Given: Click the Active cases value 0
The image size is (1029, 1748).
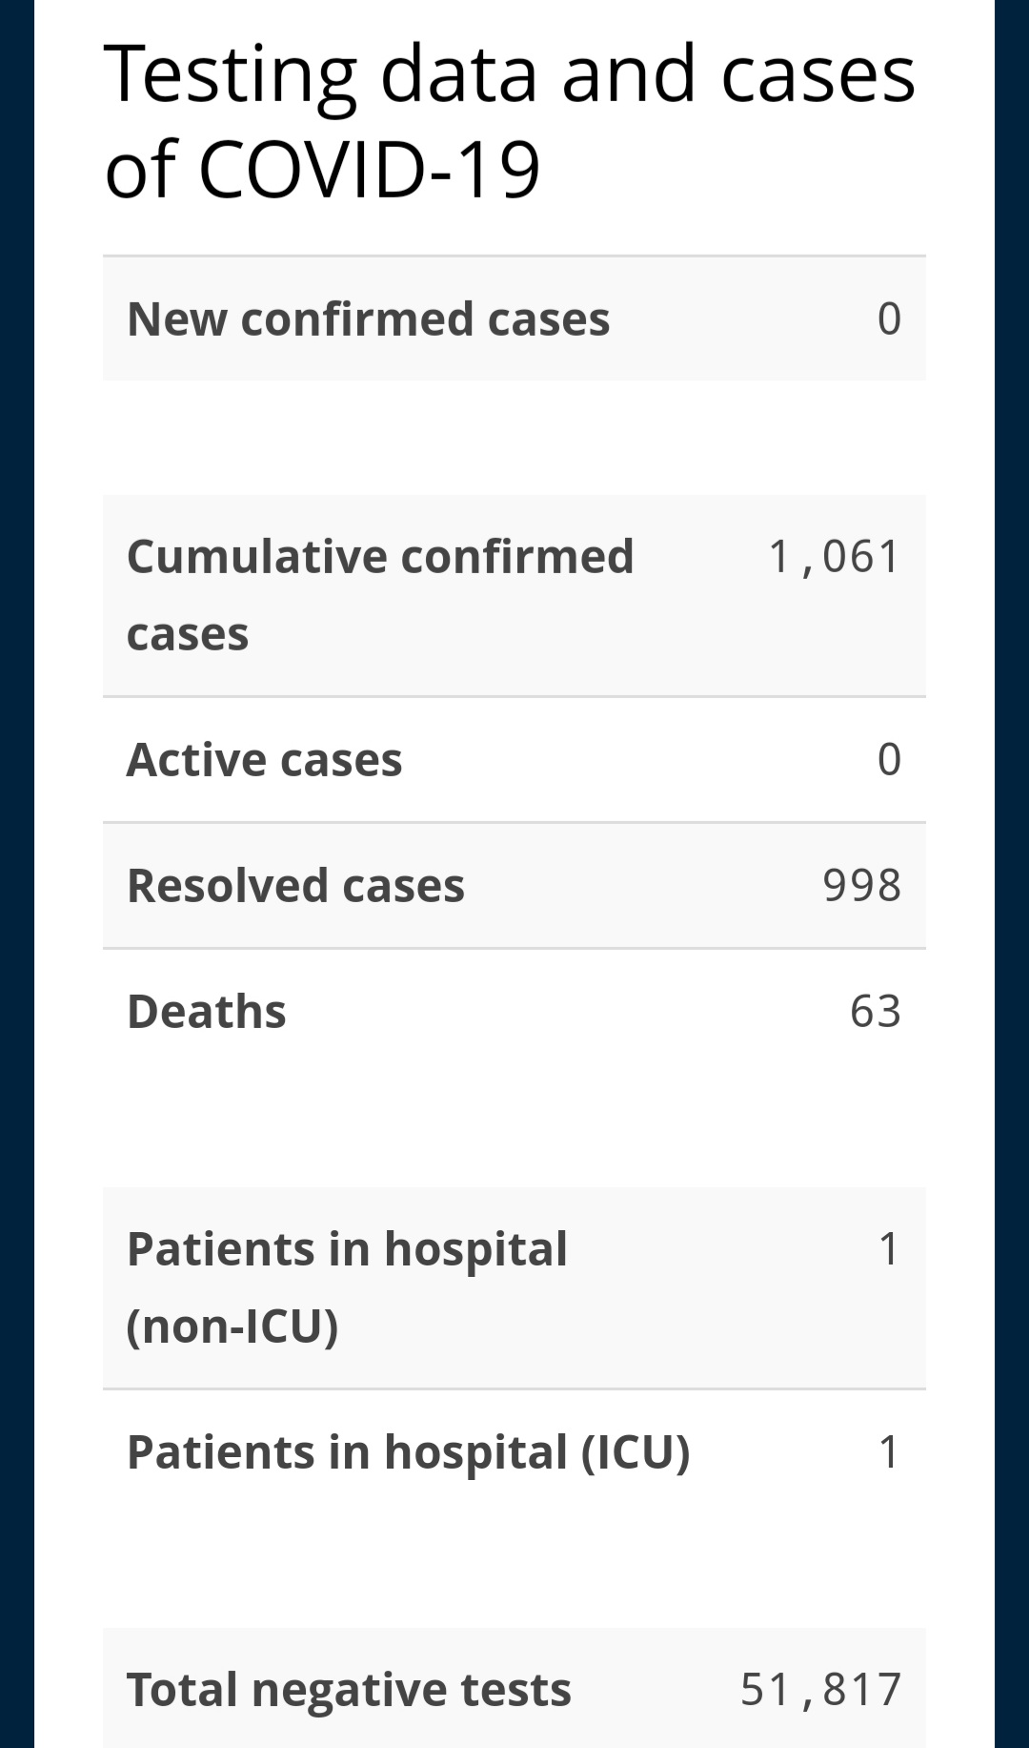Looking at the screenshot, I should (x=889, y=760).
